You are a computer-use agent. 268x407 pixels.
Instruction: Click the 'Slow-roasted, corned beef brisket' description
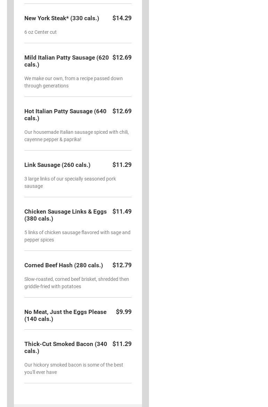coord(77,283)
